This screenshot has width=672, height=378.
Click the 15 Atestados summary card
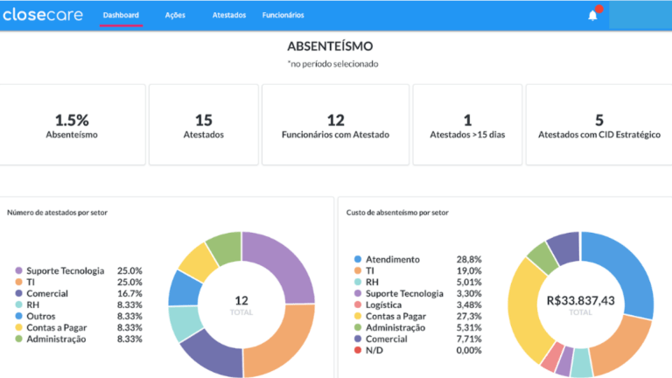(204, 125)
